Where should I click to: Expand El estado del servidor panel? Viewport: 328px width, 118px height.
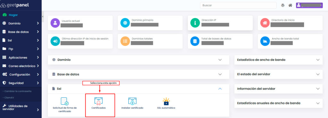coord(278,74)
